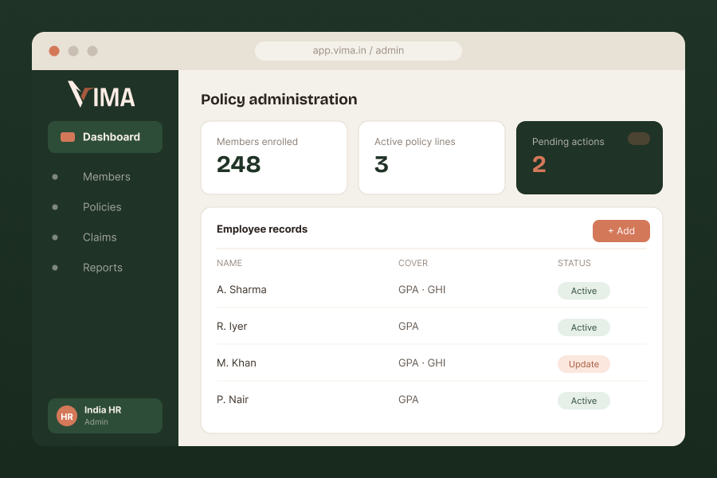Open the Pending actions card

(590, 158)
